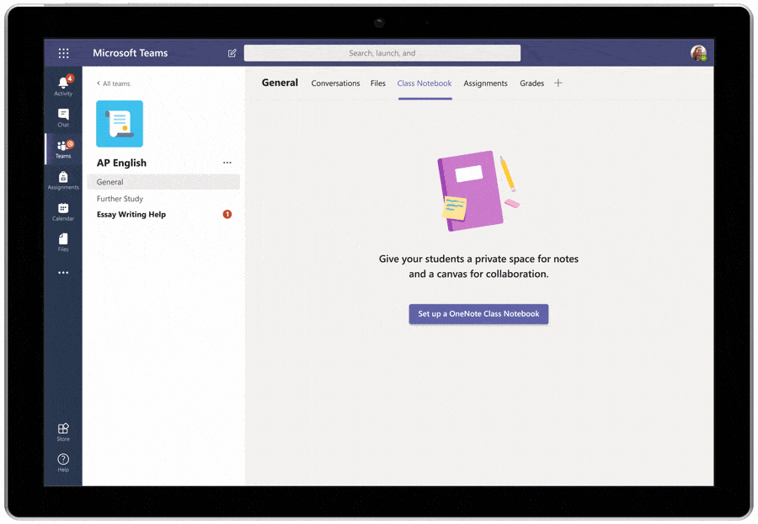Switch to the Files tab

point(378,83)
